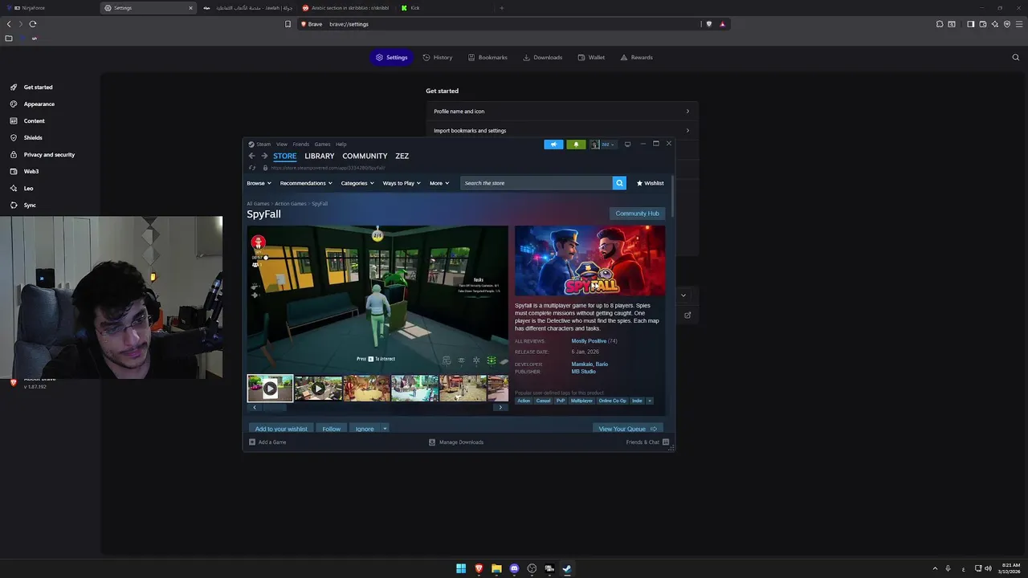This screenshot has width=1028, height=578.
Task: Click the All Games breadcrumb
Action: coord(258,204)
